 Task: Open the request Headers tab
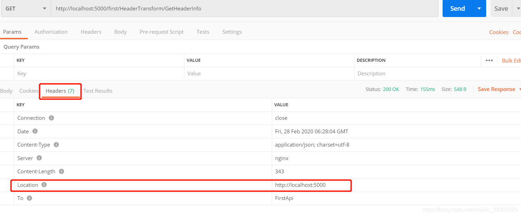[x=91, y=32]
